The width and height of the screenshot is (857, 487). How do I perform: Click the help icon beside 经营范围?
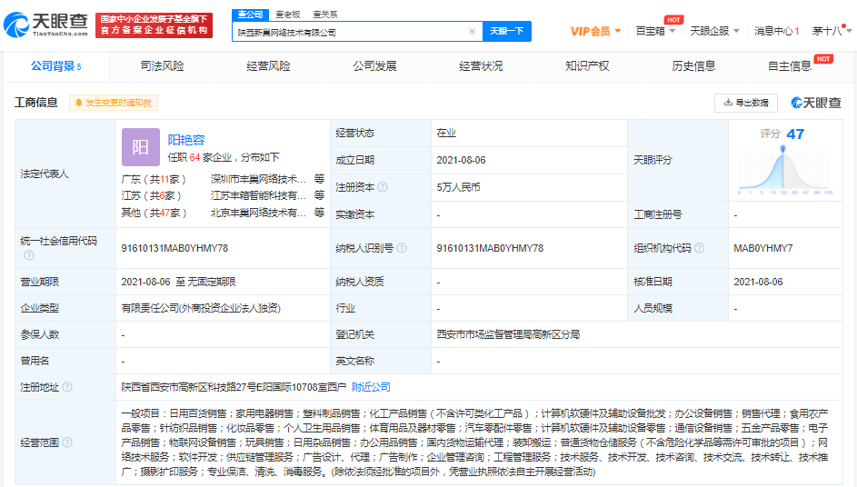click(x=67, y=442)
